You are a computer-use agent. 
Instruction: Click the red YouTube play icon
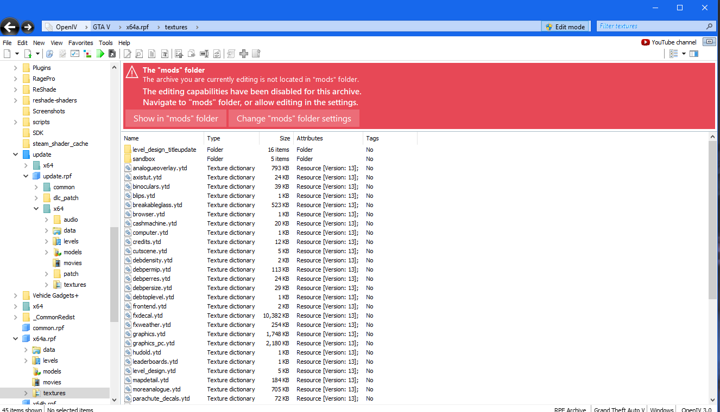coord(645,42)
